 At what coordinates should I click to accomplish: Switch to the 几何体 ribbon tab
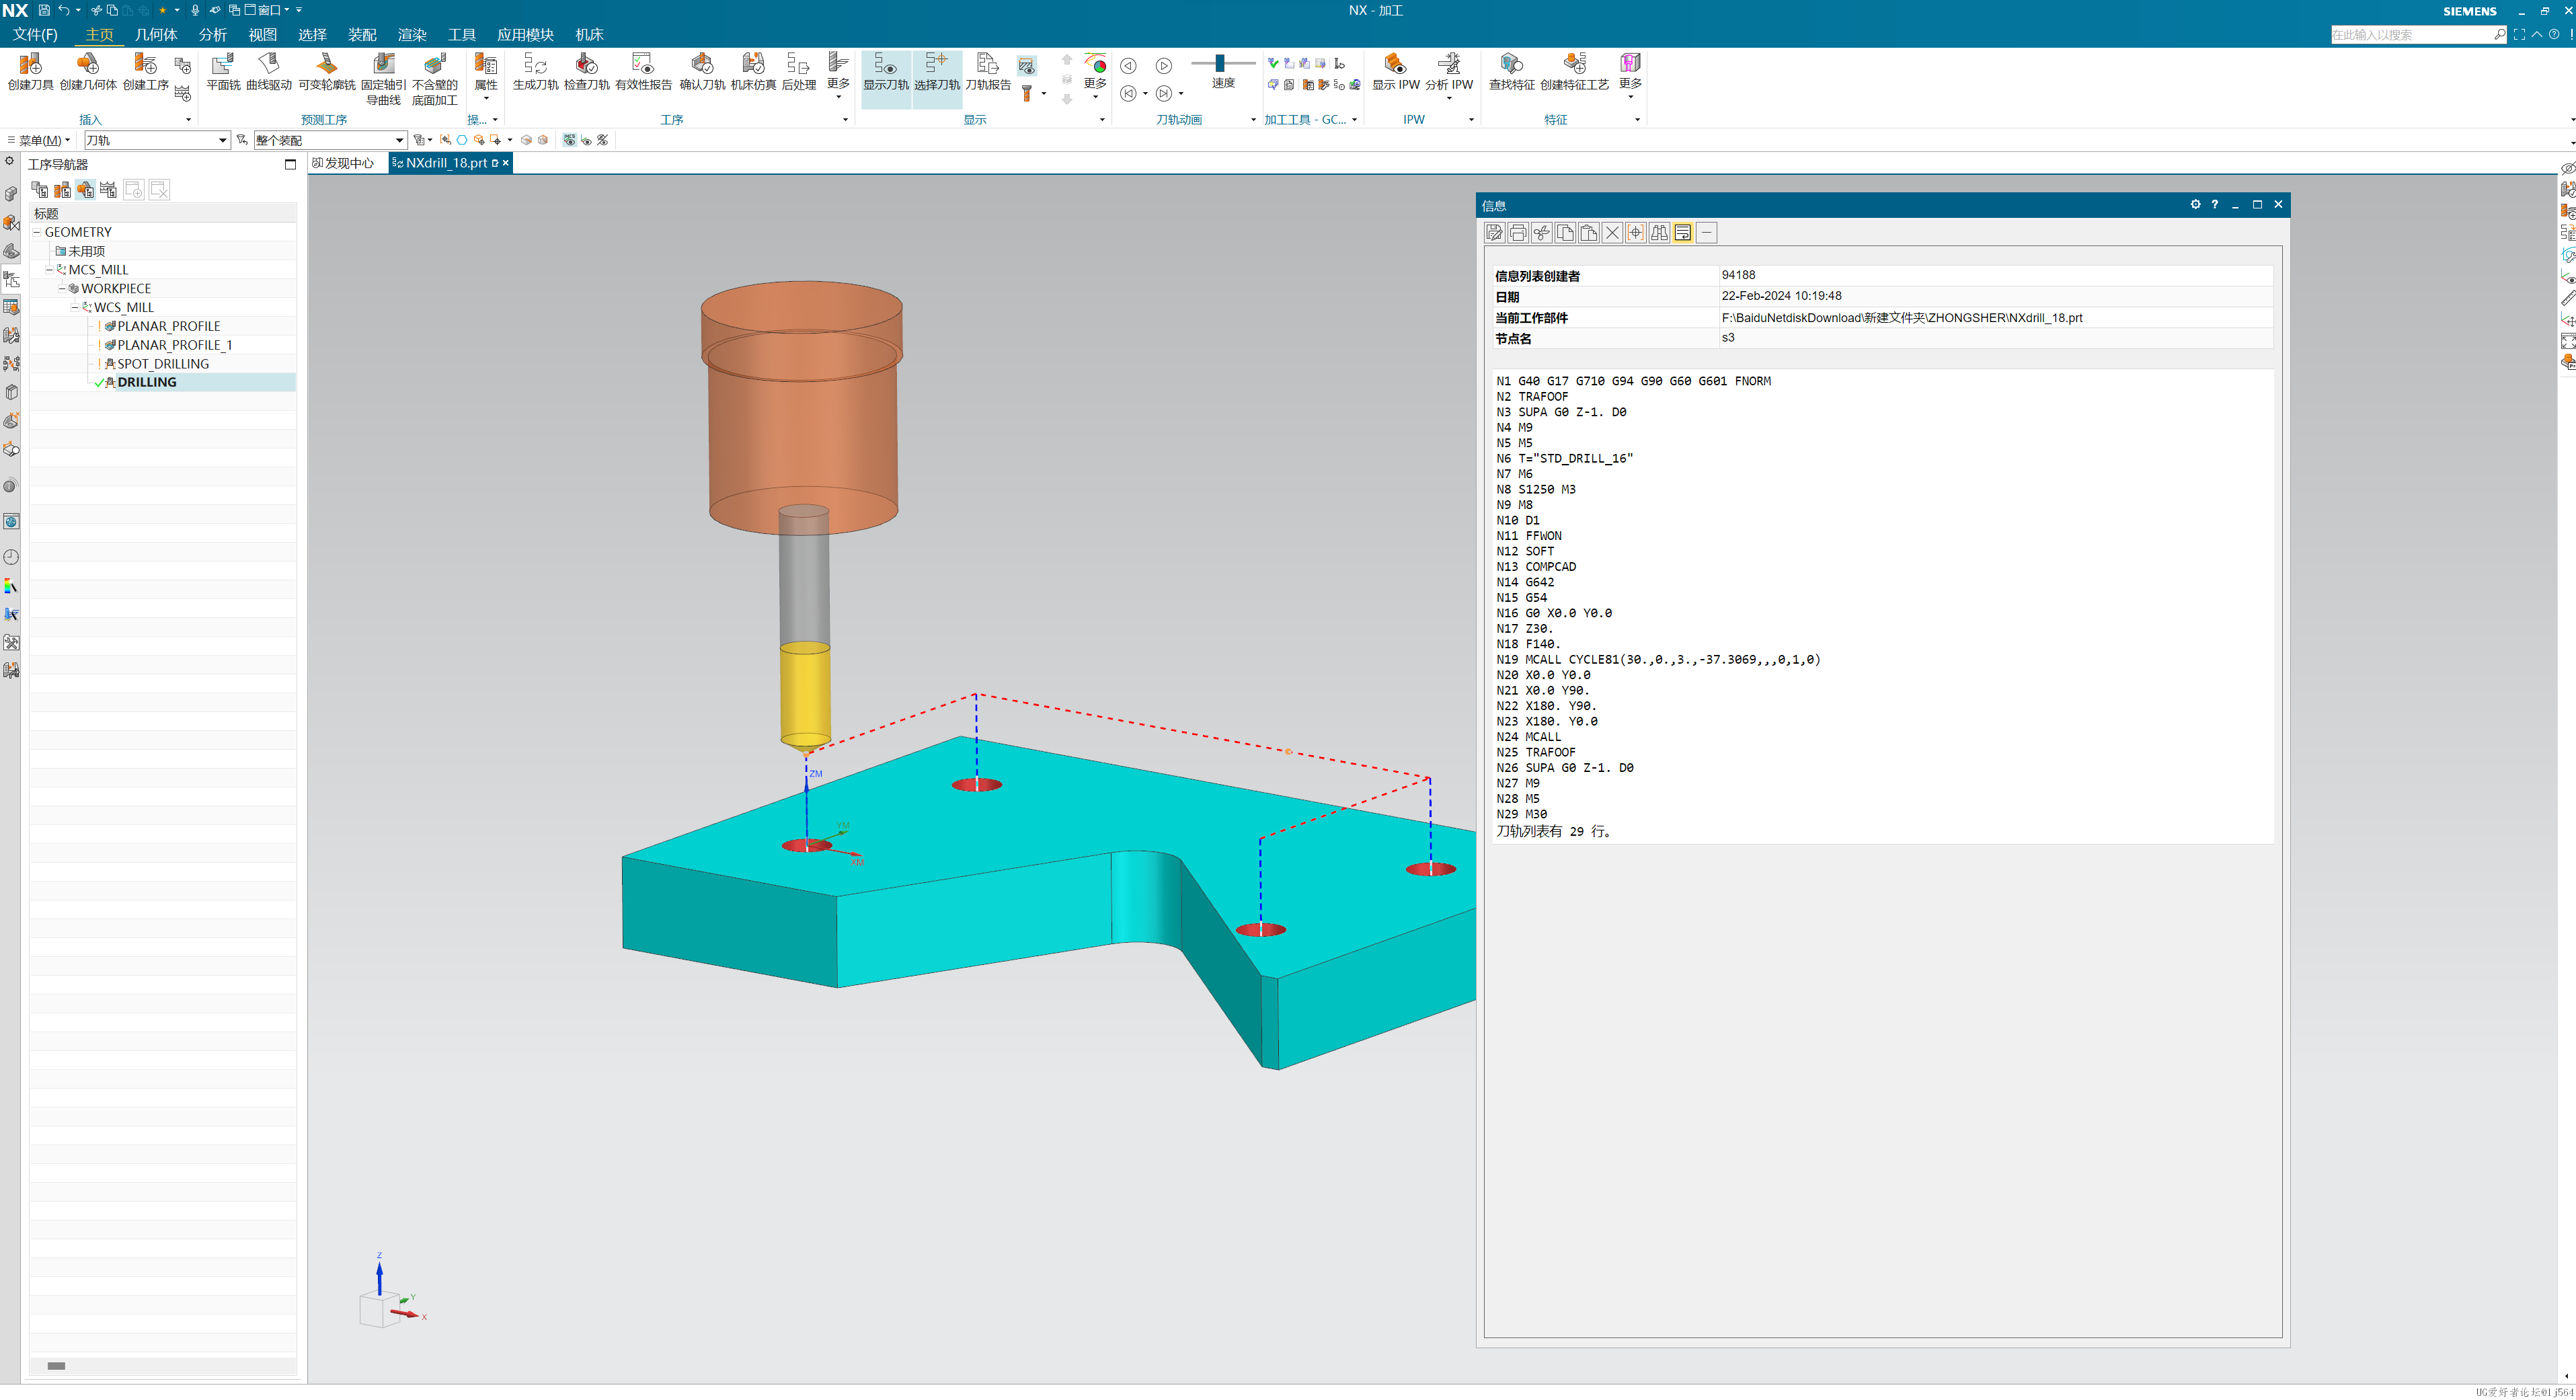(x=156, y=34)
